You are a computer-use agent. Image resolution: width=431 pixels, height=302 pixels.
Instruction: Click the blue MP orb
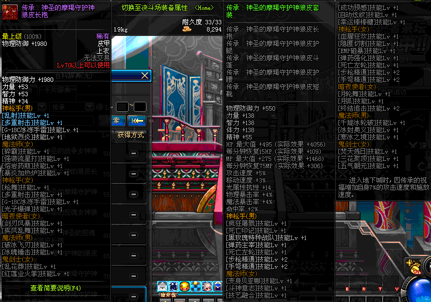pos(423,289)
